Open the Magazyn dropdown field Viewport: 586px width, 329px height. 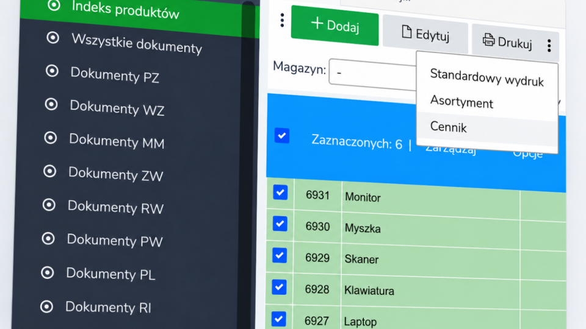pos(373,74)
